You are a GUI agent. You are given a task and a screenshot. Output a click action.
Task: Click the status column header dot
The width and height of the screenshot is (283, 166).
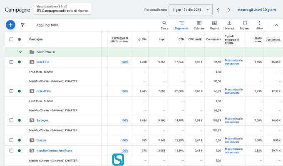tap(19, 39)
